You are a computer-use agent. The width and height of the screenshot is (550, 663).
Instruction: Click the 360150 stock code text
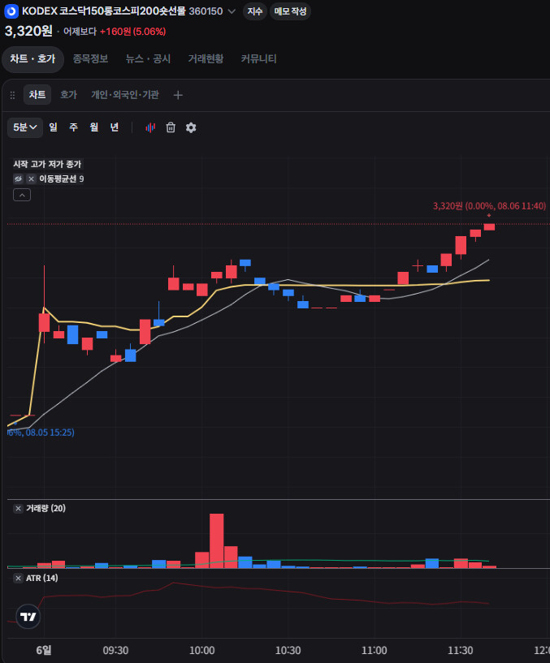[206, 11]
